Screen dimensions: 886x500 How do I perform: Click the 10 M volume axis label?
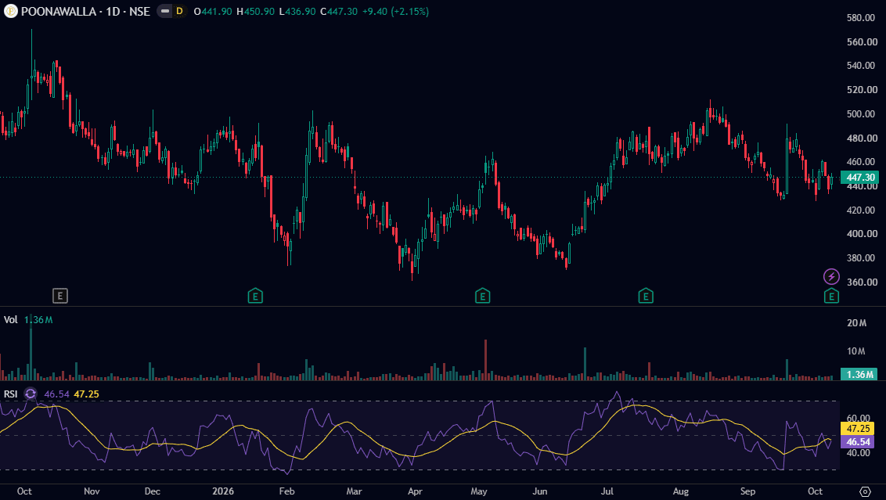pos(856,351)
